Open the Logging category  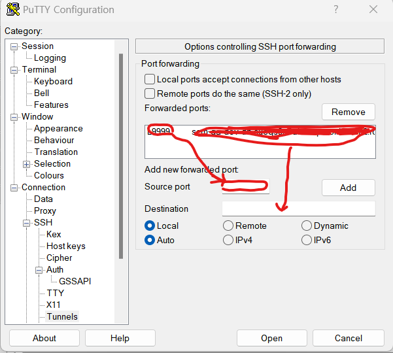point(50,58)
